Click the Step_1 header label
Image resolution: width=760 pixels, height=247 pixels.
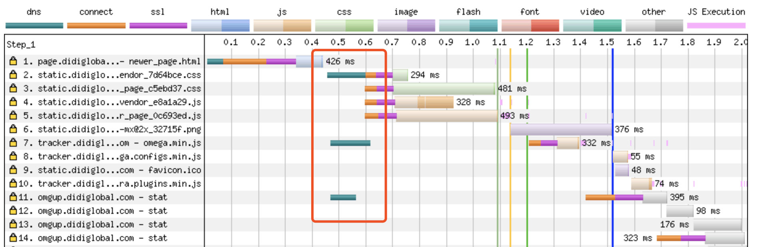tap(21, 44)
